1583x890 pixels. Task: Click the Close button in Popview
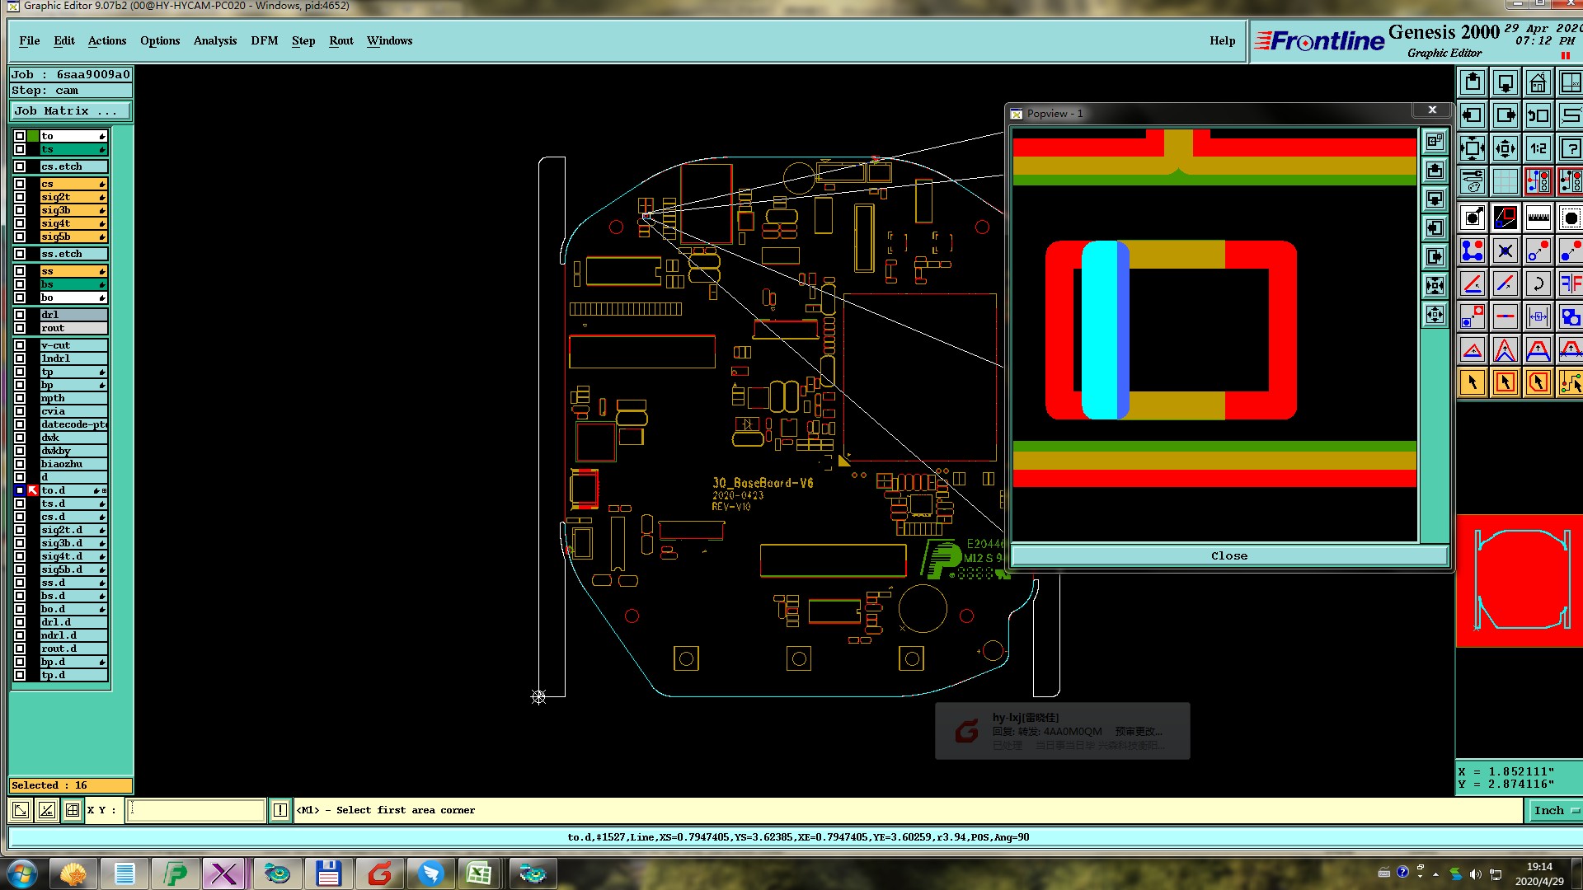[x=1228, y=556]
